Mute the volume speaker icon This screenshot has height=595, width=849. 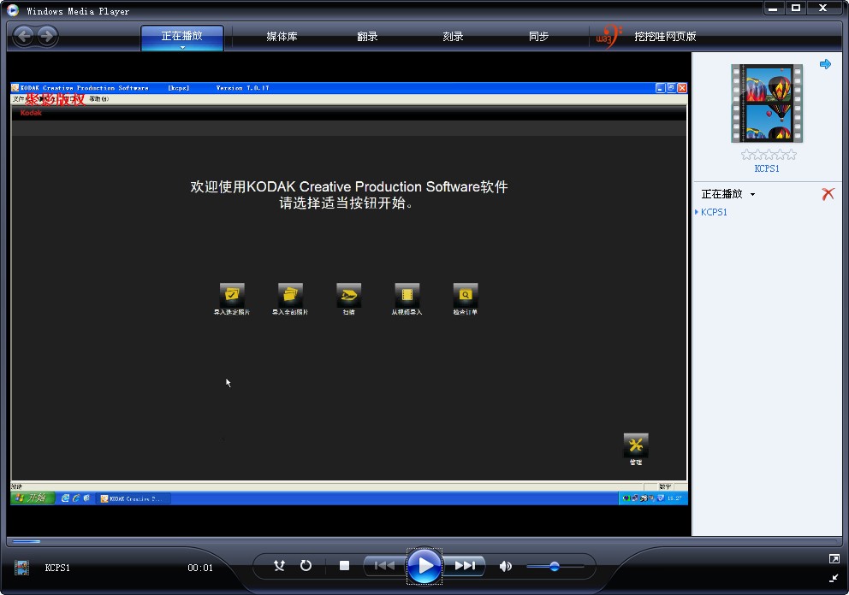(505, 566)
